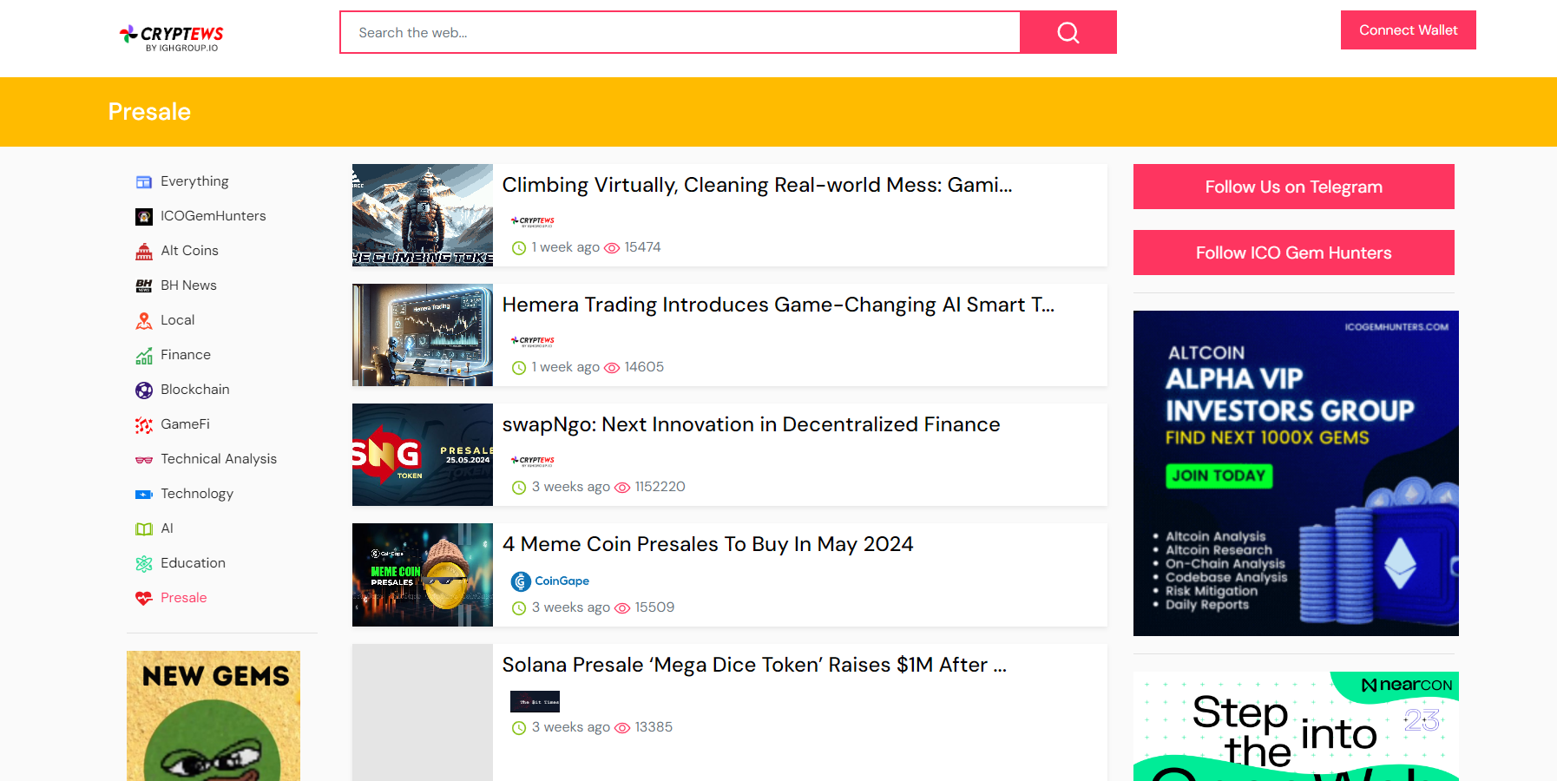Image resolution: width=1557 pixels, height=781 pixels.
Task: Click Follow Us on Telegram button
Action: [1294, 187]
